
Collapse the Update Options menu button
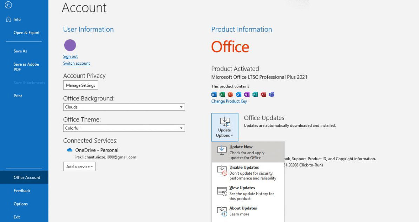224,127
